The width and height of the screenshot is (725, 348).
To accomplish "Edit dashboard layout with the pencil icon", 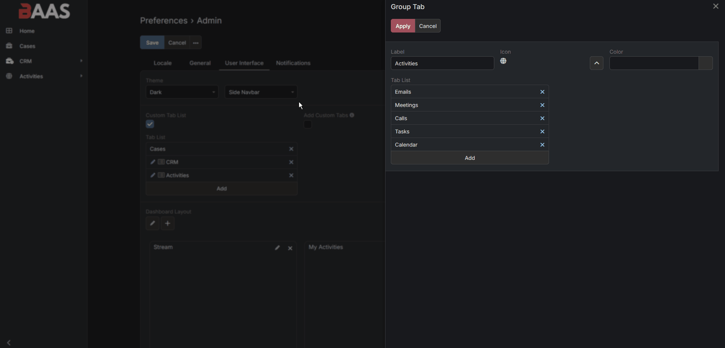I will 153,223.
